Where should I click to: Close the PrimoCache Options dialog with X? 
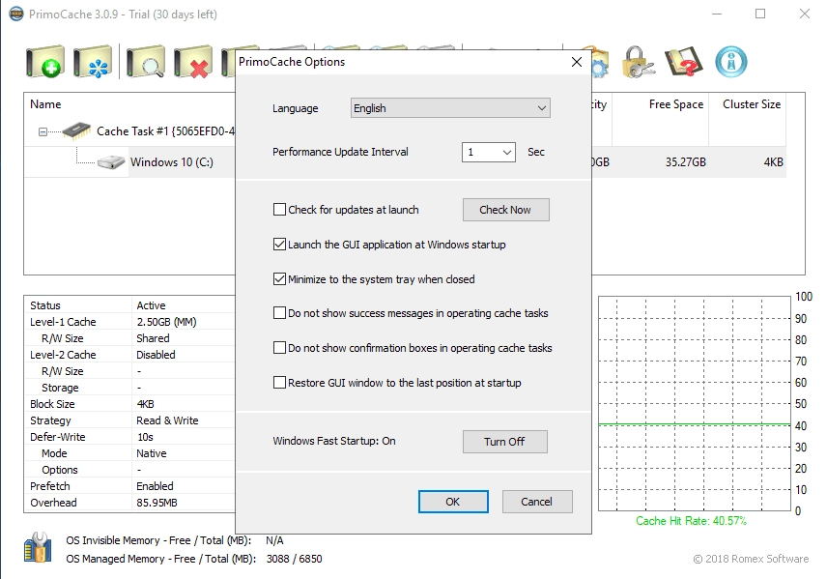[x=577, y=62]
